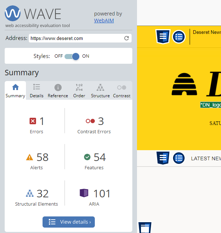Screen dimensions: 221x233
Task: Open the Details tab
Action: click(x=36, y=91)
